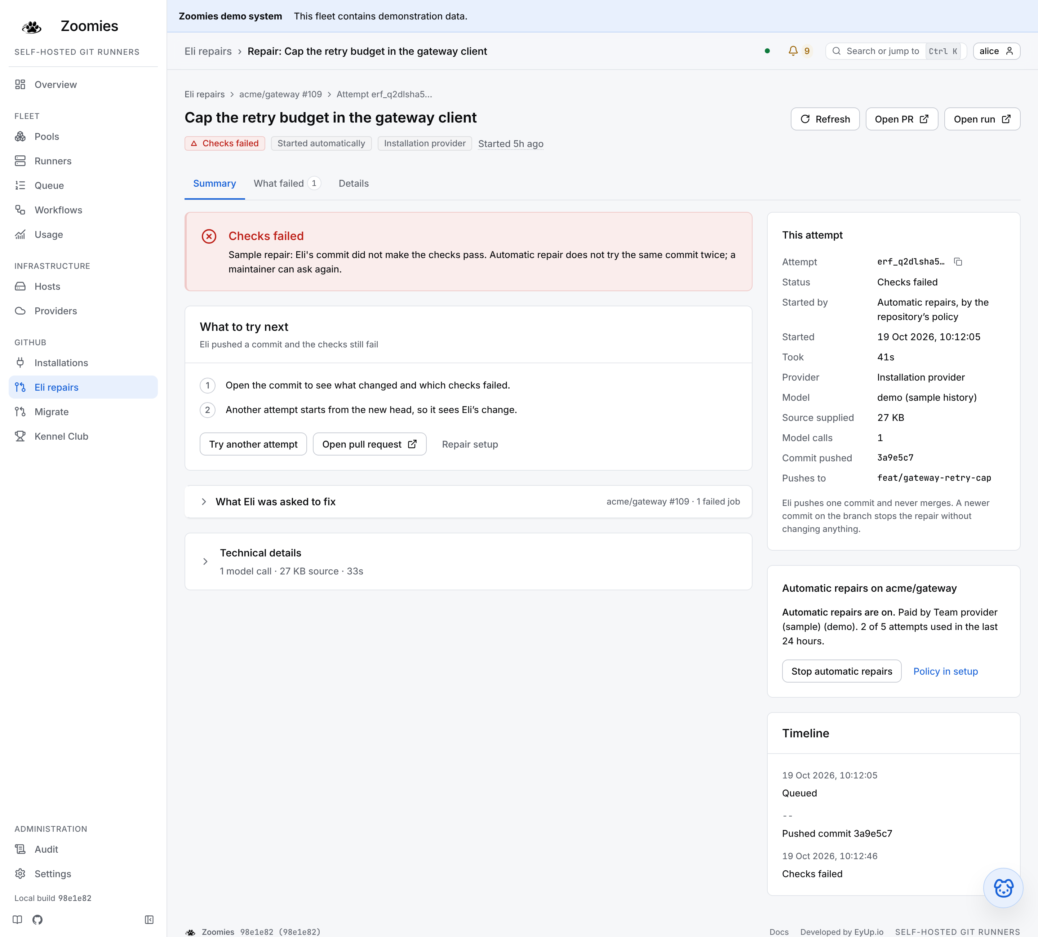Screen dimensions: 1038x937
Task: Switch to the Details tab
Action: (354, 184)
